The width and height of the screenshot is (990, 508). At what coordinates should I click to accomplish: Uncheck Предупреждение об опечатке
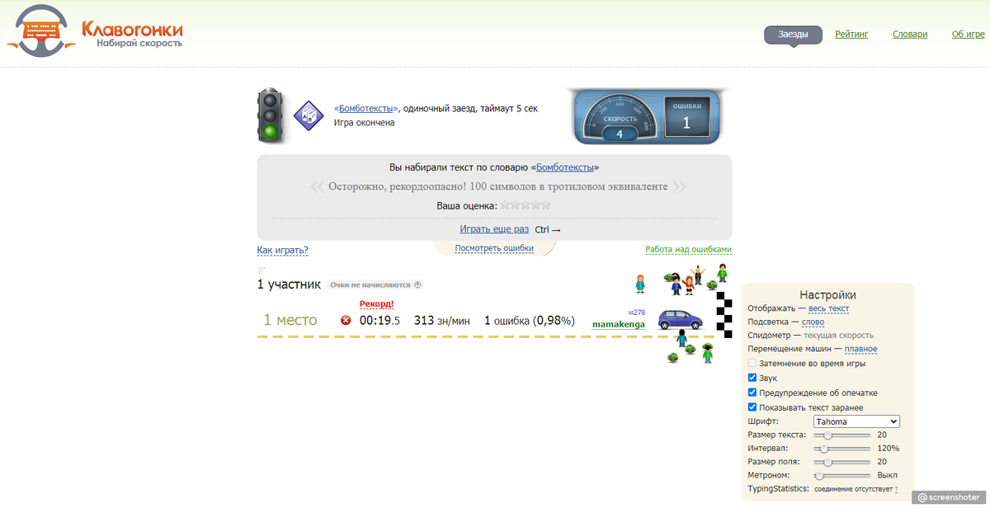pyautogui.click(x=752, y=393)
